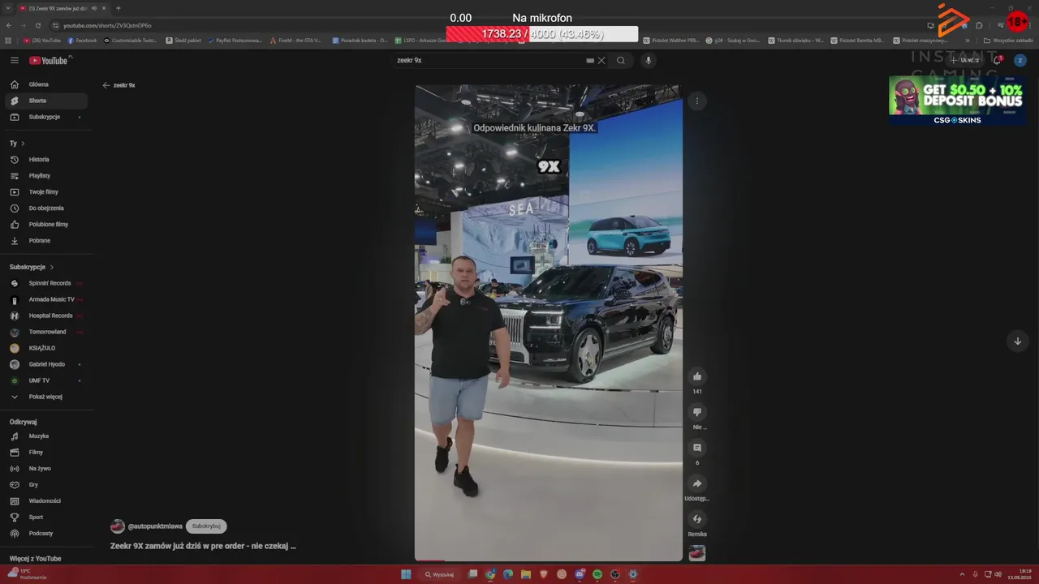Open Spinnin' Records channel
This screenshot has height=584, width=1039.
[x=46, y=283]
